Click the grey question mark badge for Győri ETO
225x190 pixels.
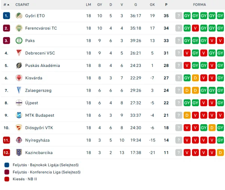coord(178,16)
